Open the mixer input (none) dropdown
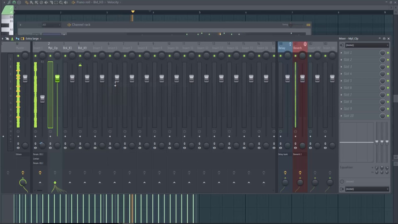Image resolution: width=398 pixels, height=224 pixels. pos(367,45)
